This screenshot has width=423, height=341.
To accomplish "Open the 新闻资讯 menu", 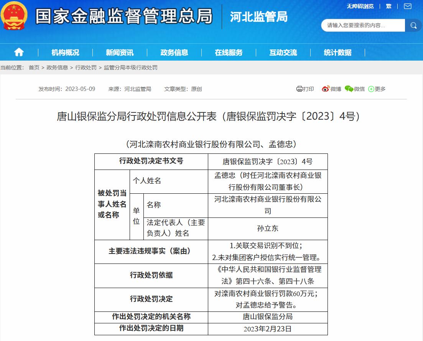I will point(120,53).
